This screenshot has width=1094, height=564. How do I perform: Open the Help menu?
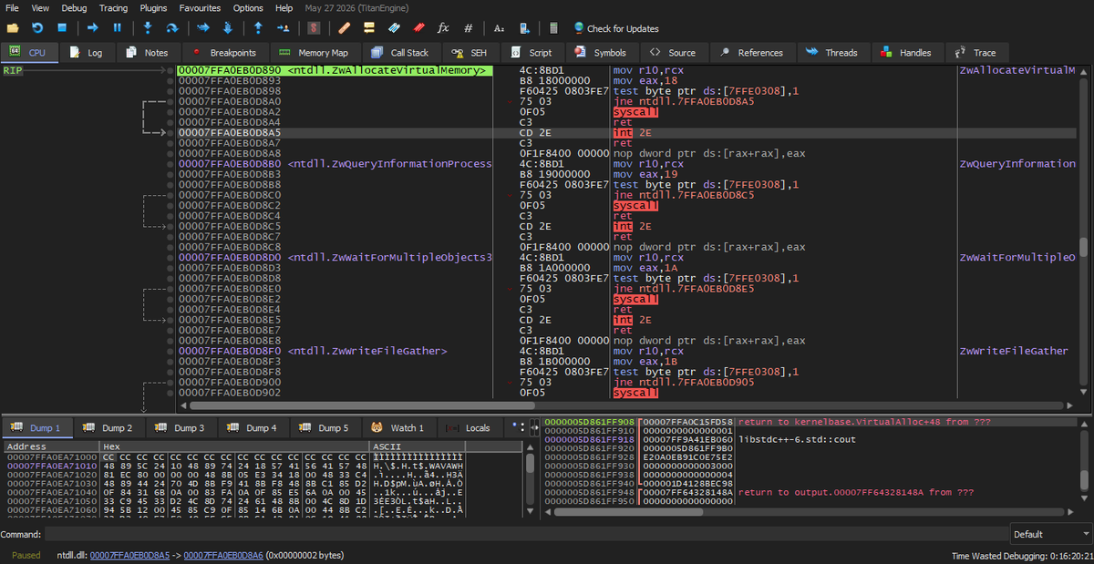(284, 7)
